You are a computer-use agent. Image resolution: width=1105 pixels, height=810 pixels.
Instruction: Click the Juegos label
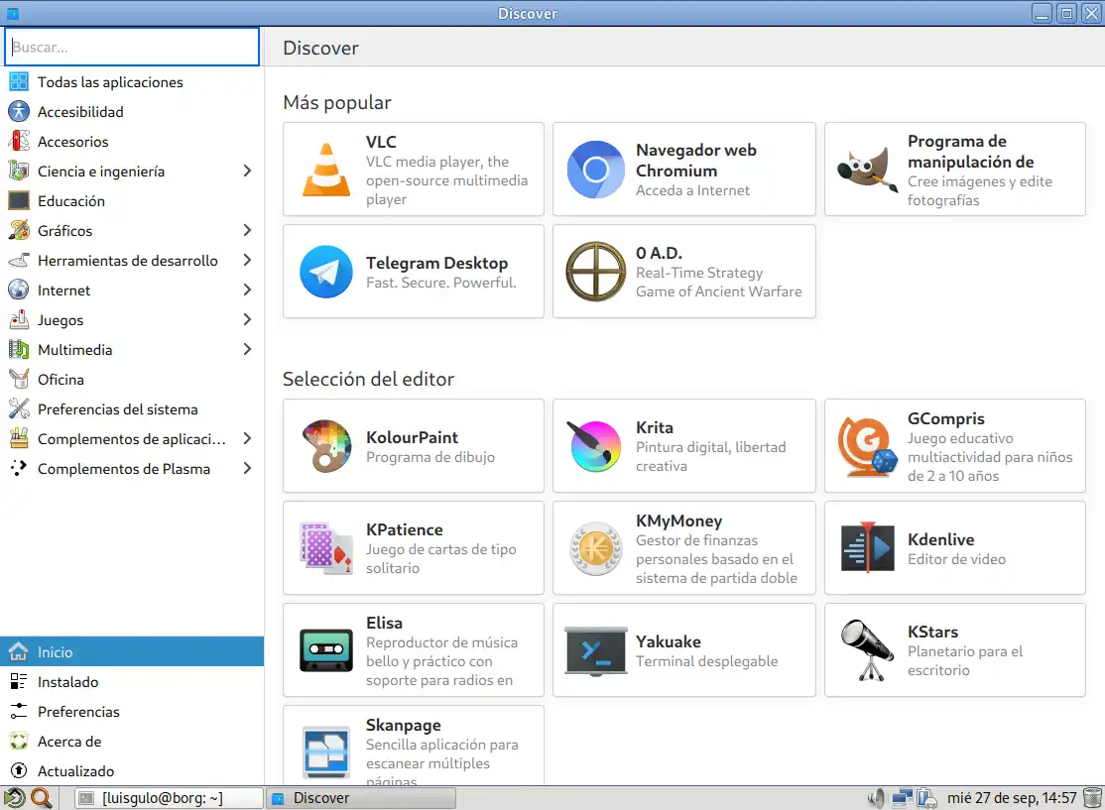[61, 320]
